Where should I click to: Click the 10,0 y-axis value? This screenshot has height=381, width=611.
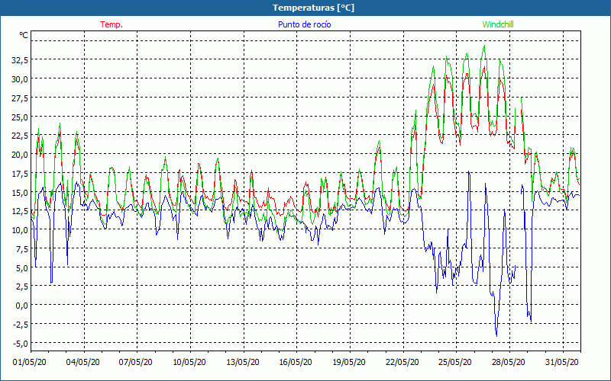[x=20, y=230]
